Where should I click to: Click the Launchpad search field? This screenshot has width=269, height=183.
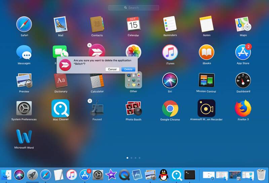click(133, 7)
